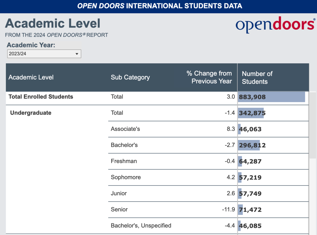The width and height of the screenshot is (317, 235).
Task: Click the Academic Year label
Action: click(31, 45)
